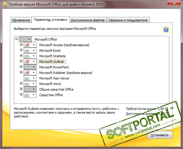Open install options dropdown arrow for Microsoft Access

pos(34,45)
